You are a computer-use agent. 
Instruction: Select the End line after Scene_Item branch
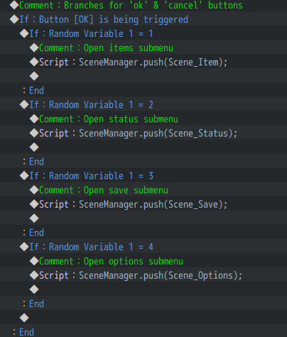coord(143,90)
